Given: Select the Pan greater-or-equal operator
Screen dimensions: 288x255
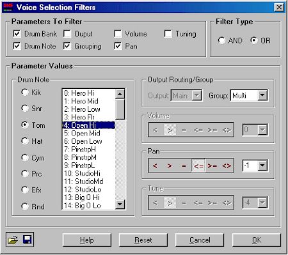Looking at the screenshot, I should coord(212,166).
